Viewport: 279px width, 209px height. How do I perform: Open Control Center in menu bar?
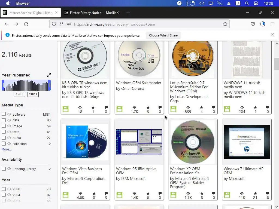pos(256,3)
